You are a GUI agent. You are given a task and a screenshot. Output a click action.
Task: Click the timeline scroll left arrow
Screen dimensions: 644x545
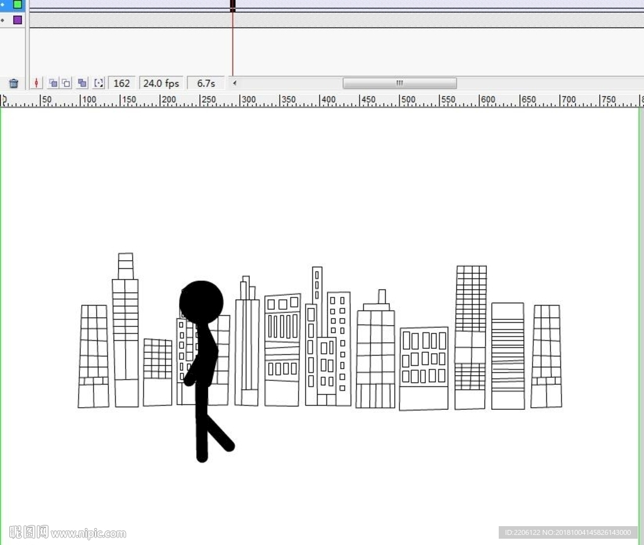click(235, 83)
